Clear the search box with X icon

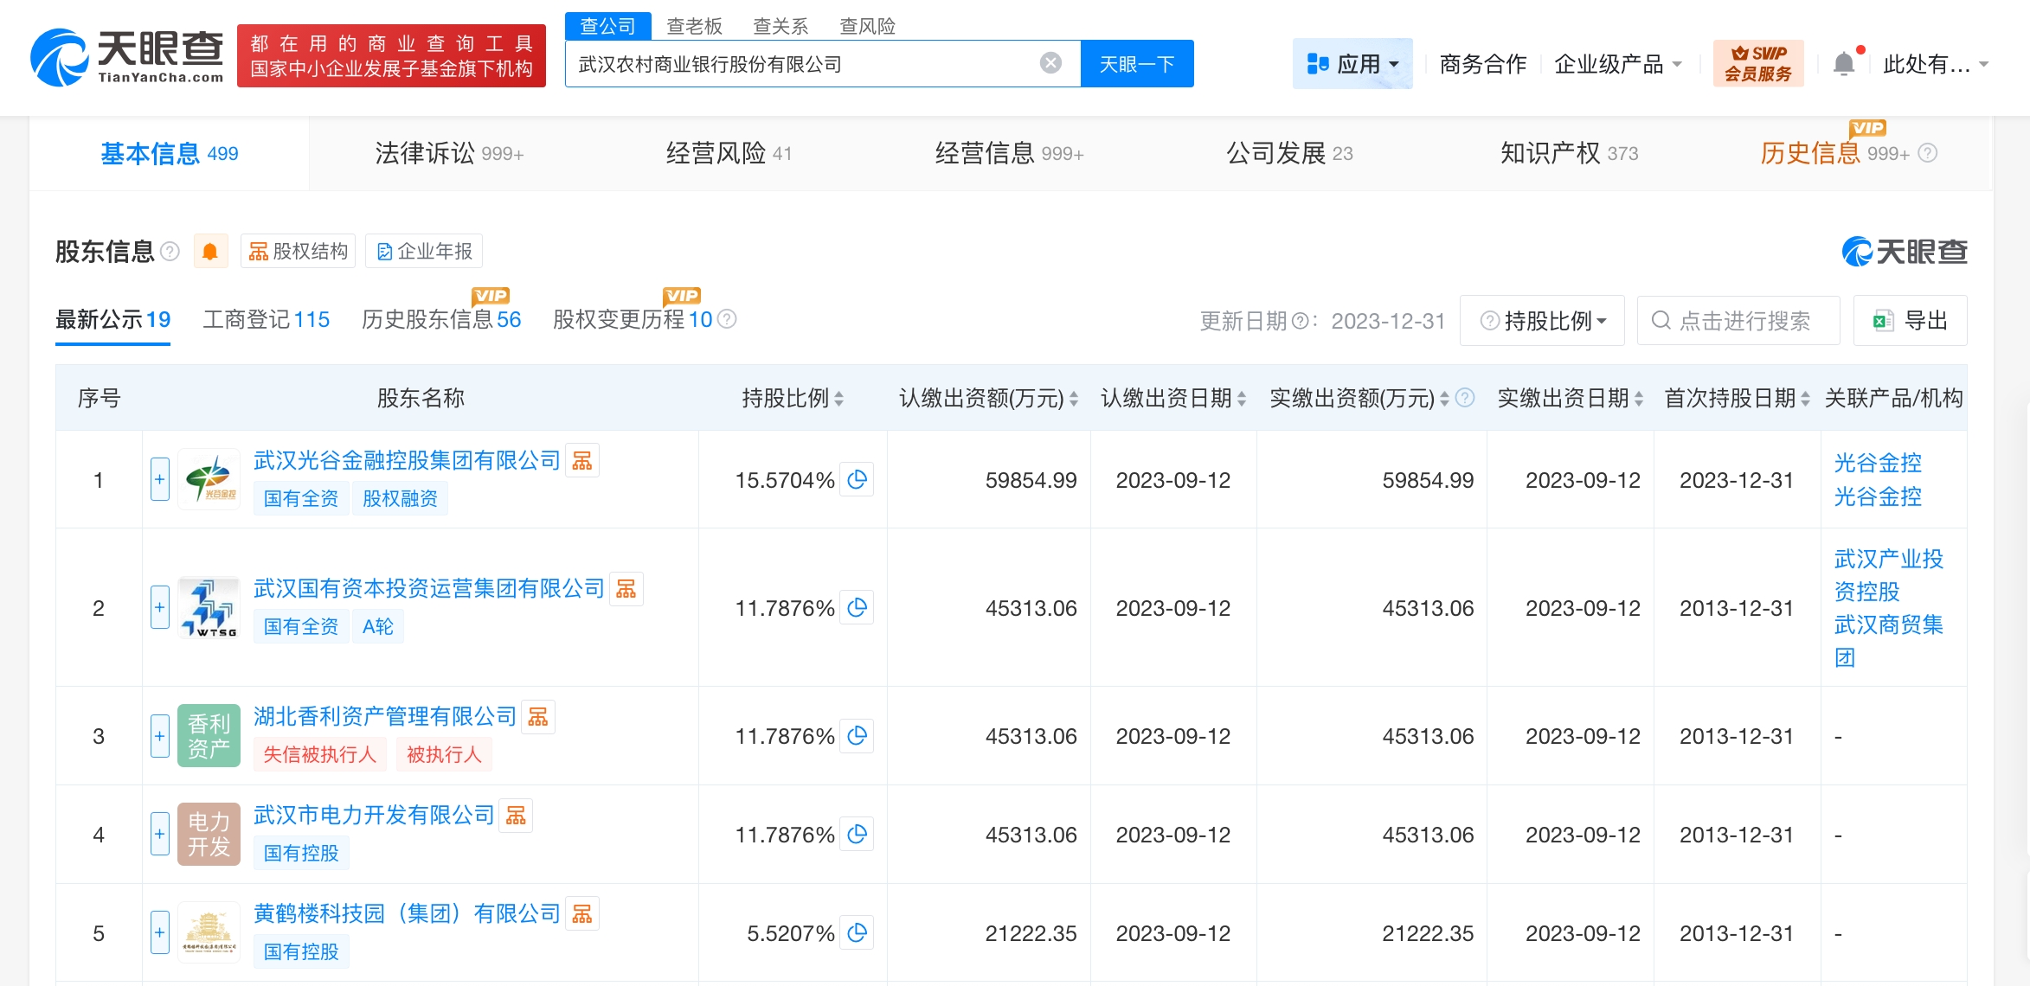point(1050,63)
